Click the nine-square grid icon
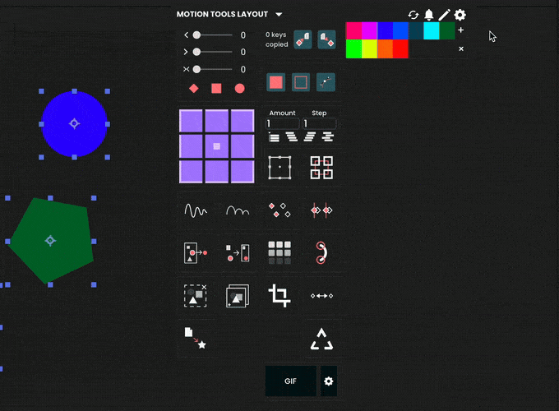The height and width of the screenshot is (411, 559). tap(279, 252)
